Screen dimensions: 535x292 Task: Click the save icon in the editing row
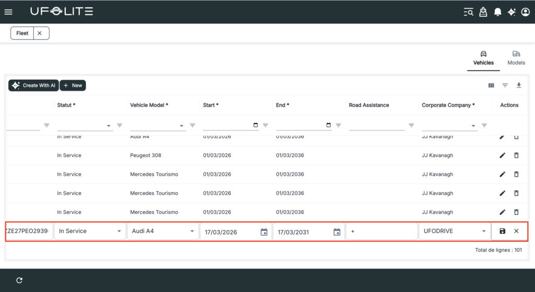(x=502, y=231)
